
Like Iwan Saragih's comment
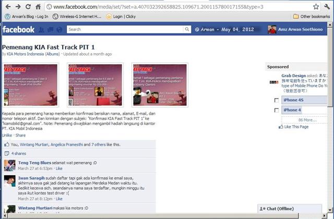coord(59,199)
